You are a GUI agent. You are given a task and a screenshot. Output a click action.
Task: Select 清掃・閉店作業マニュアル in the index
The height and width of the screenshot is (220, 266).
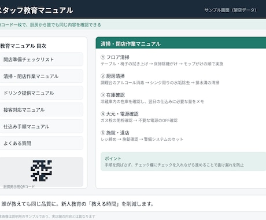click(41, 76)
